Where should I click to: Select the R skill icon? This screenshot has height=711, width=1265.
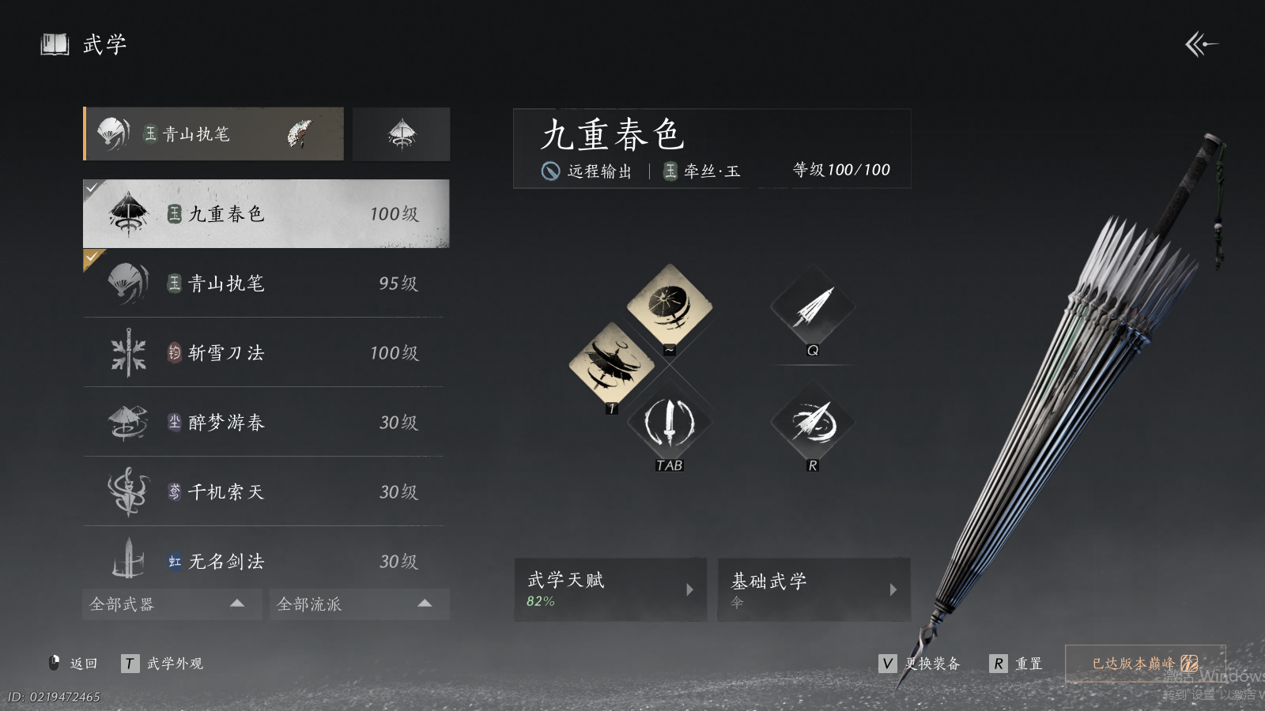click(813, 423)
